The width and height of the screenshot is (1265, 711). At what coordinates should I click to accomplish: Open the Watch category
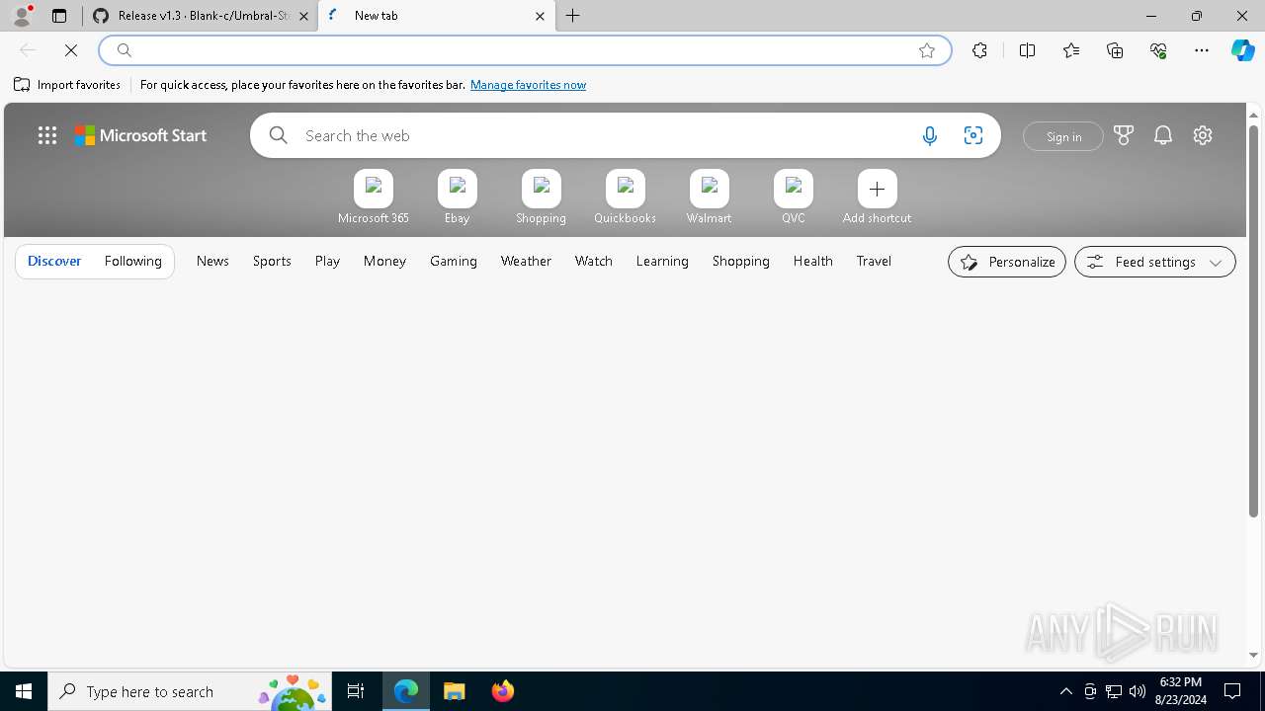point(594,261)
